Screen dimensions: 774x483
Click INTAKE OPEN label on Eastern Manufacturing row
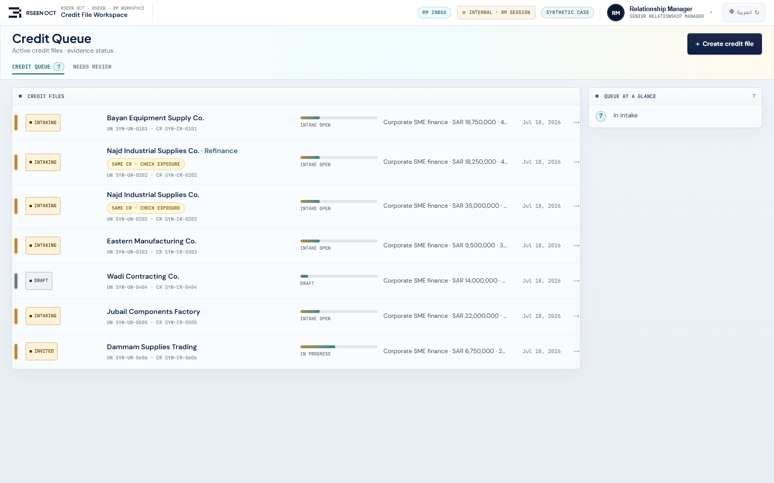pyautogui.click(x=315, y=248)
